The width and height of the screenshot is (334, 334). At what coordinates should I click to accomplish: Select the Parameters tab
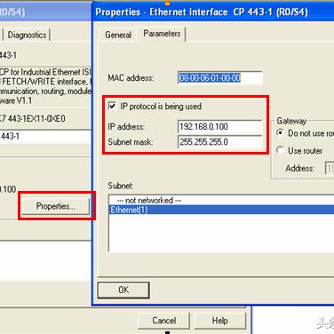[162, 34]
